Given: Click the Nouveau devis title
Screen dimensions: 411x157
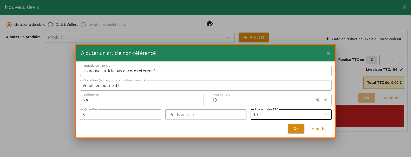Looking at the screenshot, I should click(22, 7).
